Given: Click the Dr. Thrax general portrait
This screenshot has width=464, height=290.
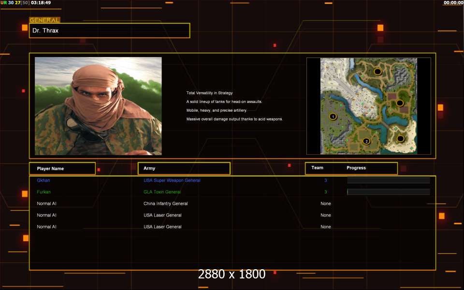Looking at the screenshot, I should (98, 106).
